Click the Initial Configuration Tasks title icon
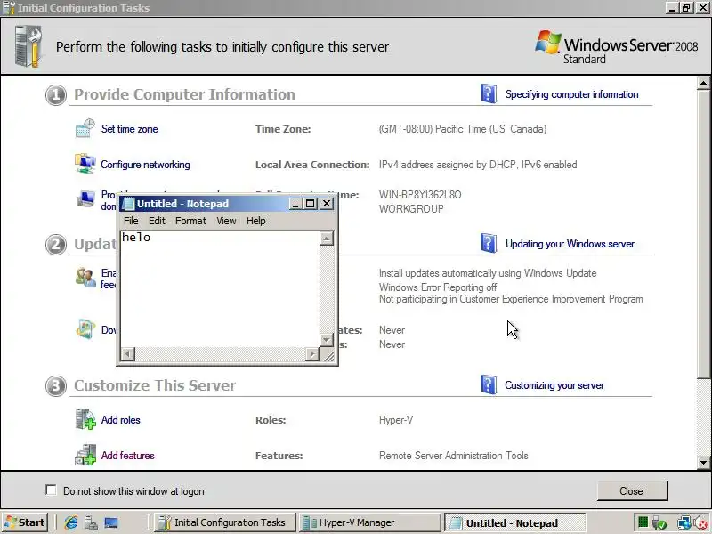The height and width of the screenshot is (534, 712). [9, 8]
